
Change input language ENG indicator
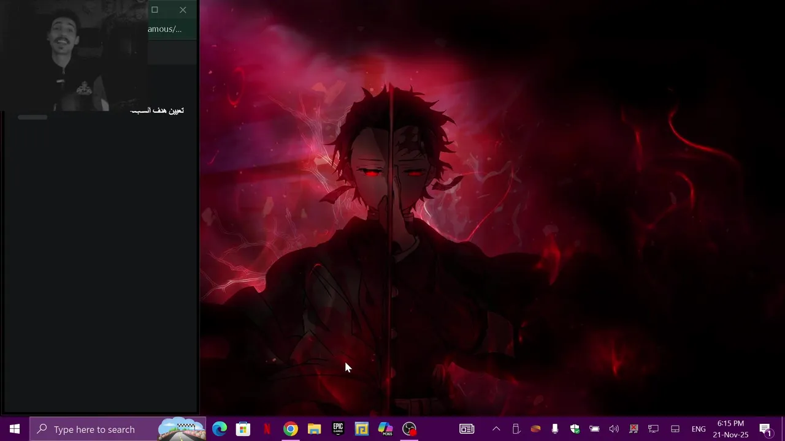699,429
